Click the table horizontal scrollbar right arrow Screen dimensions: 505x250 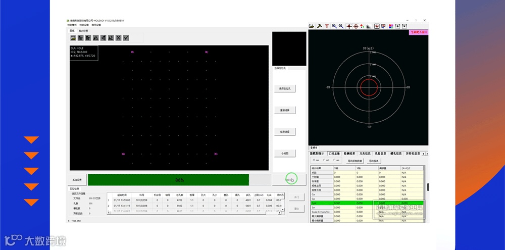click(x=280, y=213)
